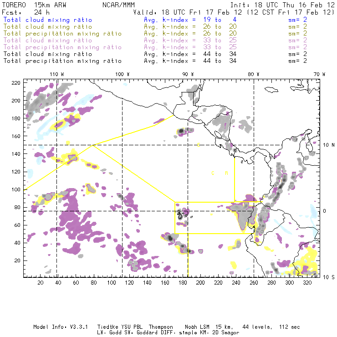Click '260' on the horizontal axis
The height and width of the screenshot is (337, 337).
coord(254,283)
